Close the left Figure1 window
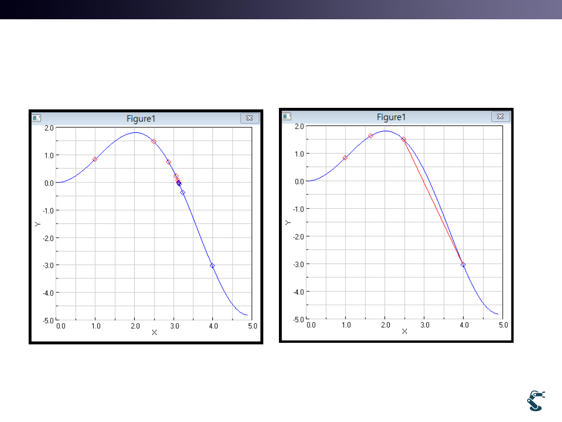This screenshot has height=422, width=562. [x=249, y=118]
